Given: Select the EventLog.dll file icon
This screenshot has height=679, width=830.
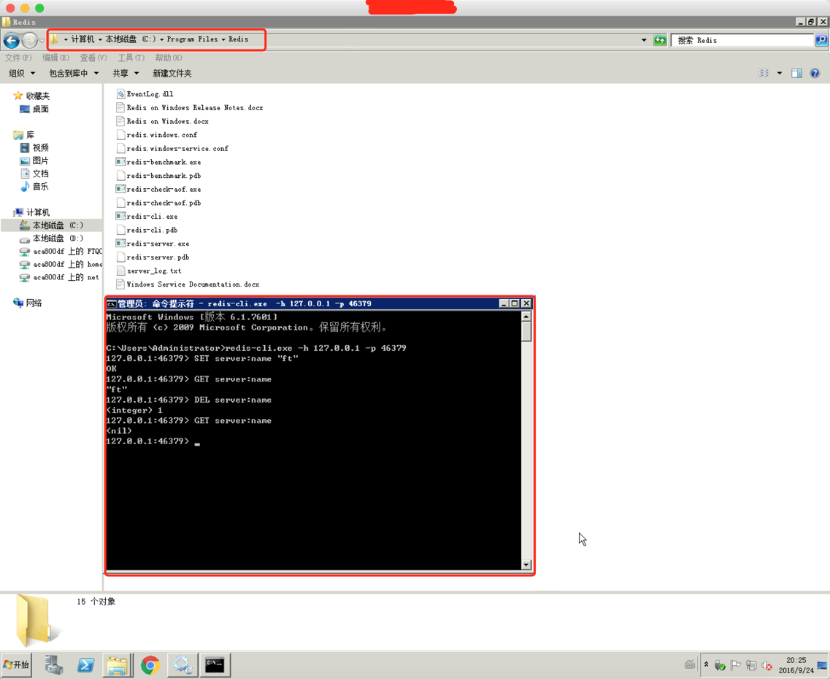Looking at the screenshot, I should click(120, 93).
